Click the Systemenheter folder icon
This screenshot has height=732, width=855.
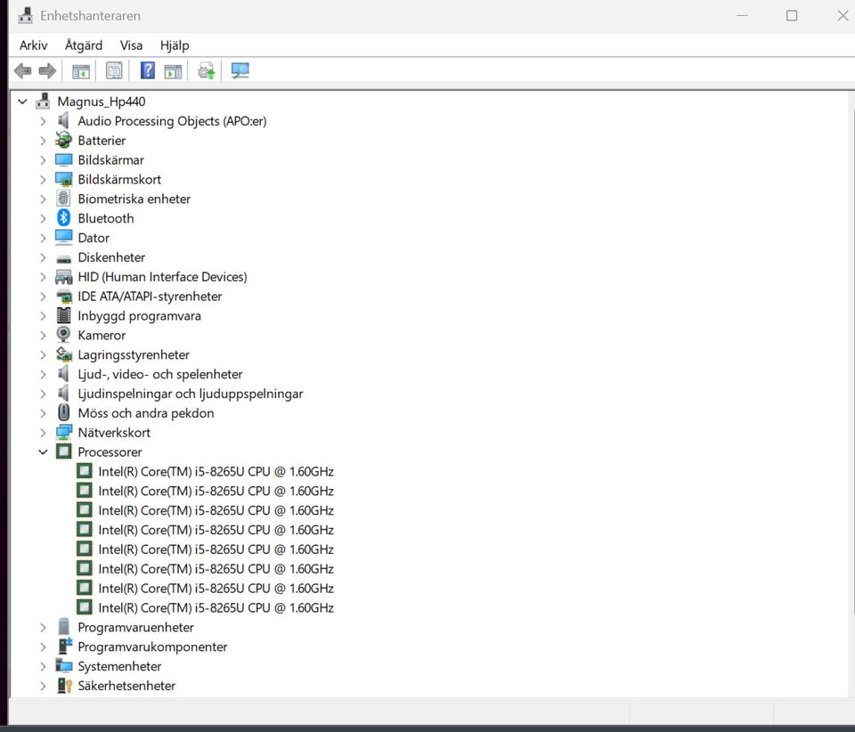click(63, 666)
